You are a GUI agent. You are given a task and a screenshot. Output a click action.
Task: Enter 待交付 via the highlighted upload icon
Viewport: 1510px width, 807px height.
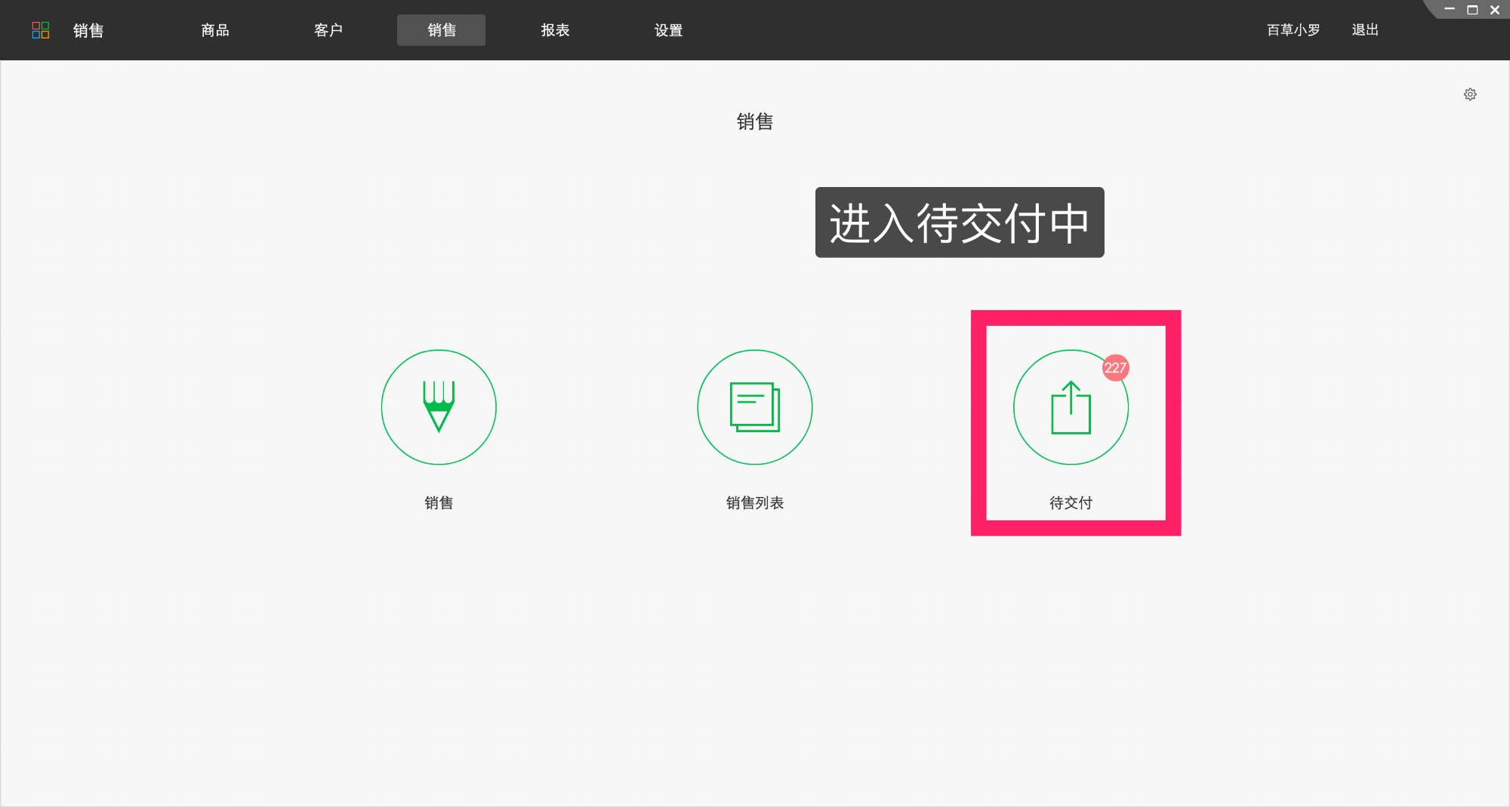pyautogui.click(x=1070, y=407)
